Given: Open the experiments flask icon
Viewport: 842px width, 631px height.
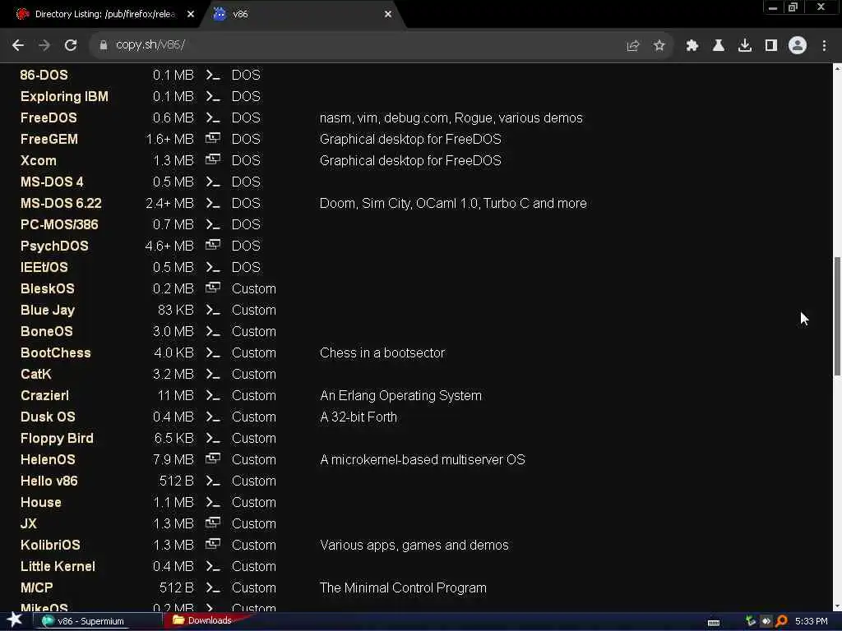Looking at the screenshot, I should click(x=718, y=46).
